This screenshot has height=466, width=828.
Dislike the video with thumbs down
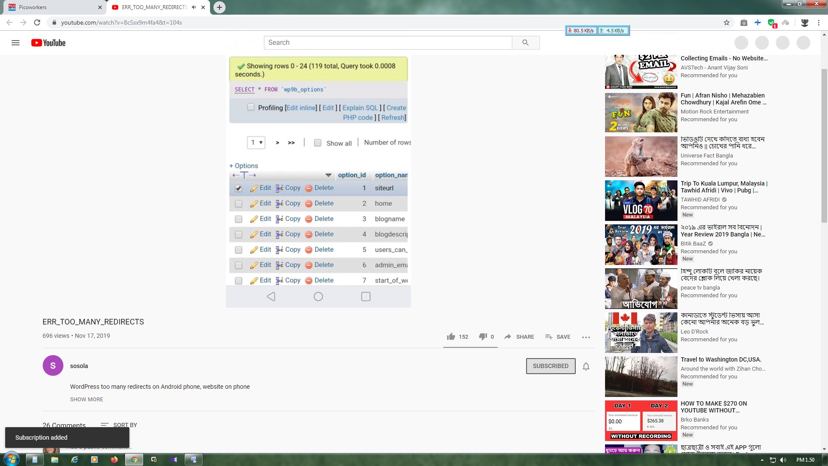point(483,337)
